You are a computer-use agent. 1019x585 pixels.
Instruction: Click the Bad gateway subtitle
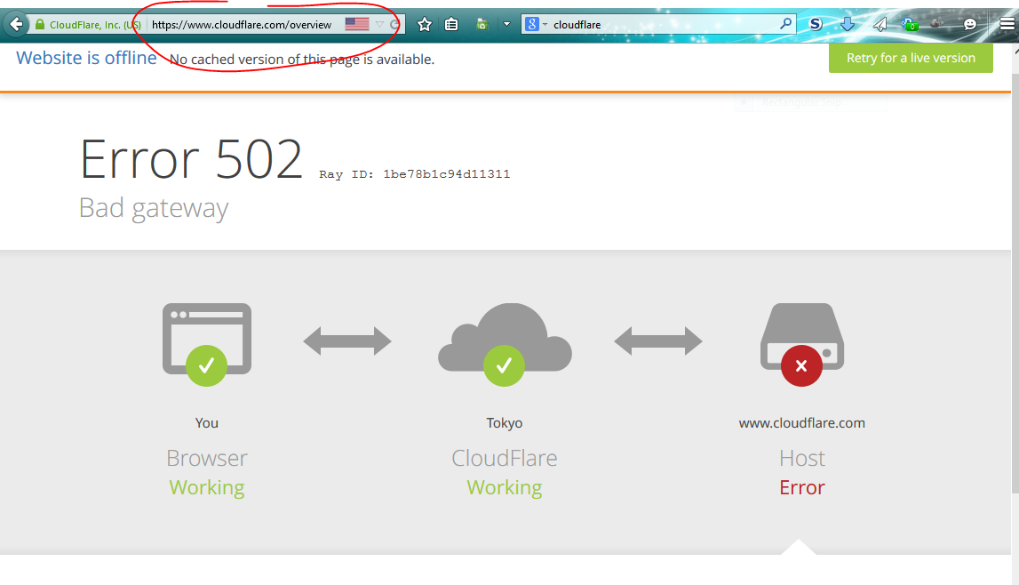154,209
